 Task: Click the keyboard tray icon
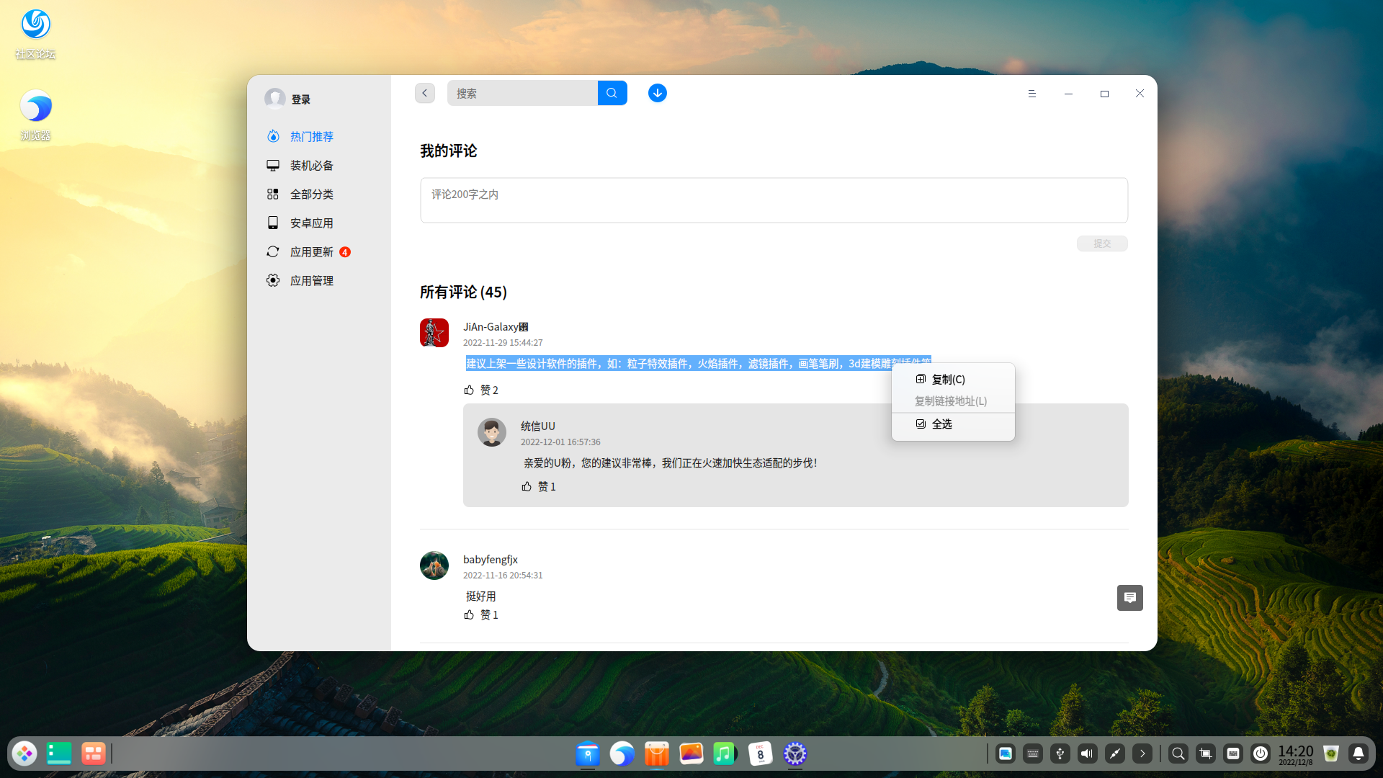(1033, 754)
